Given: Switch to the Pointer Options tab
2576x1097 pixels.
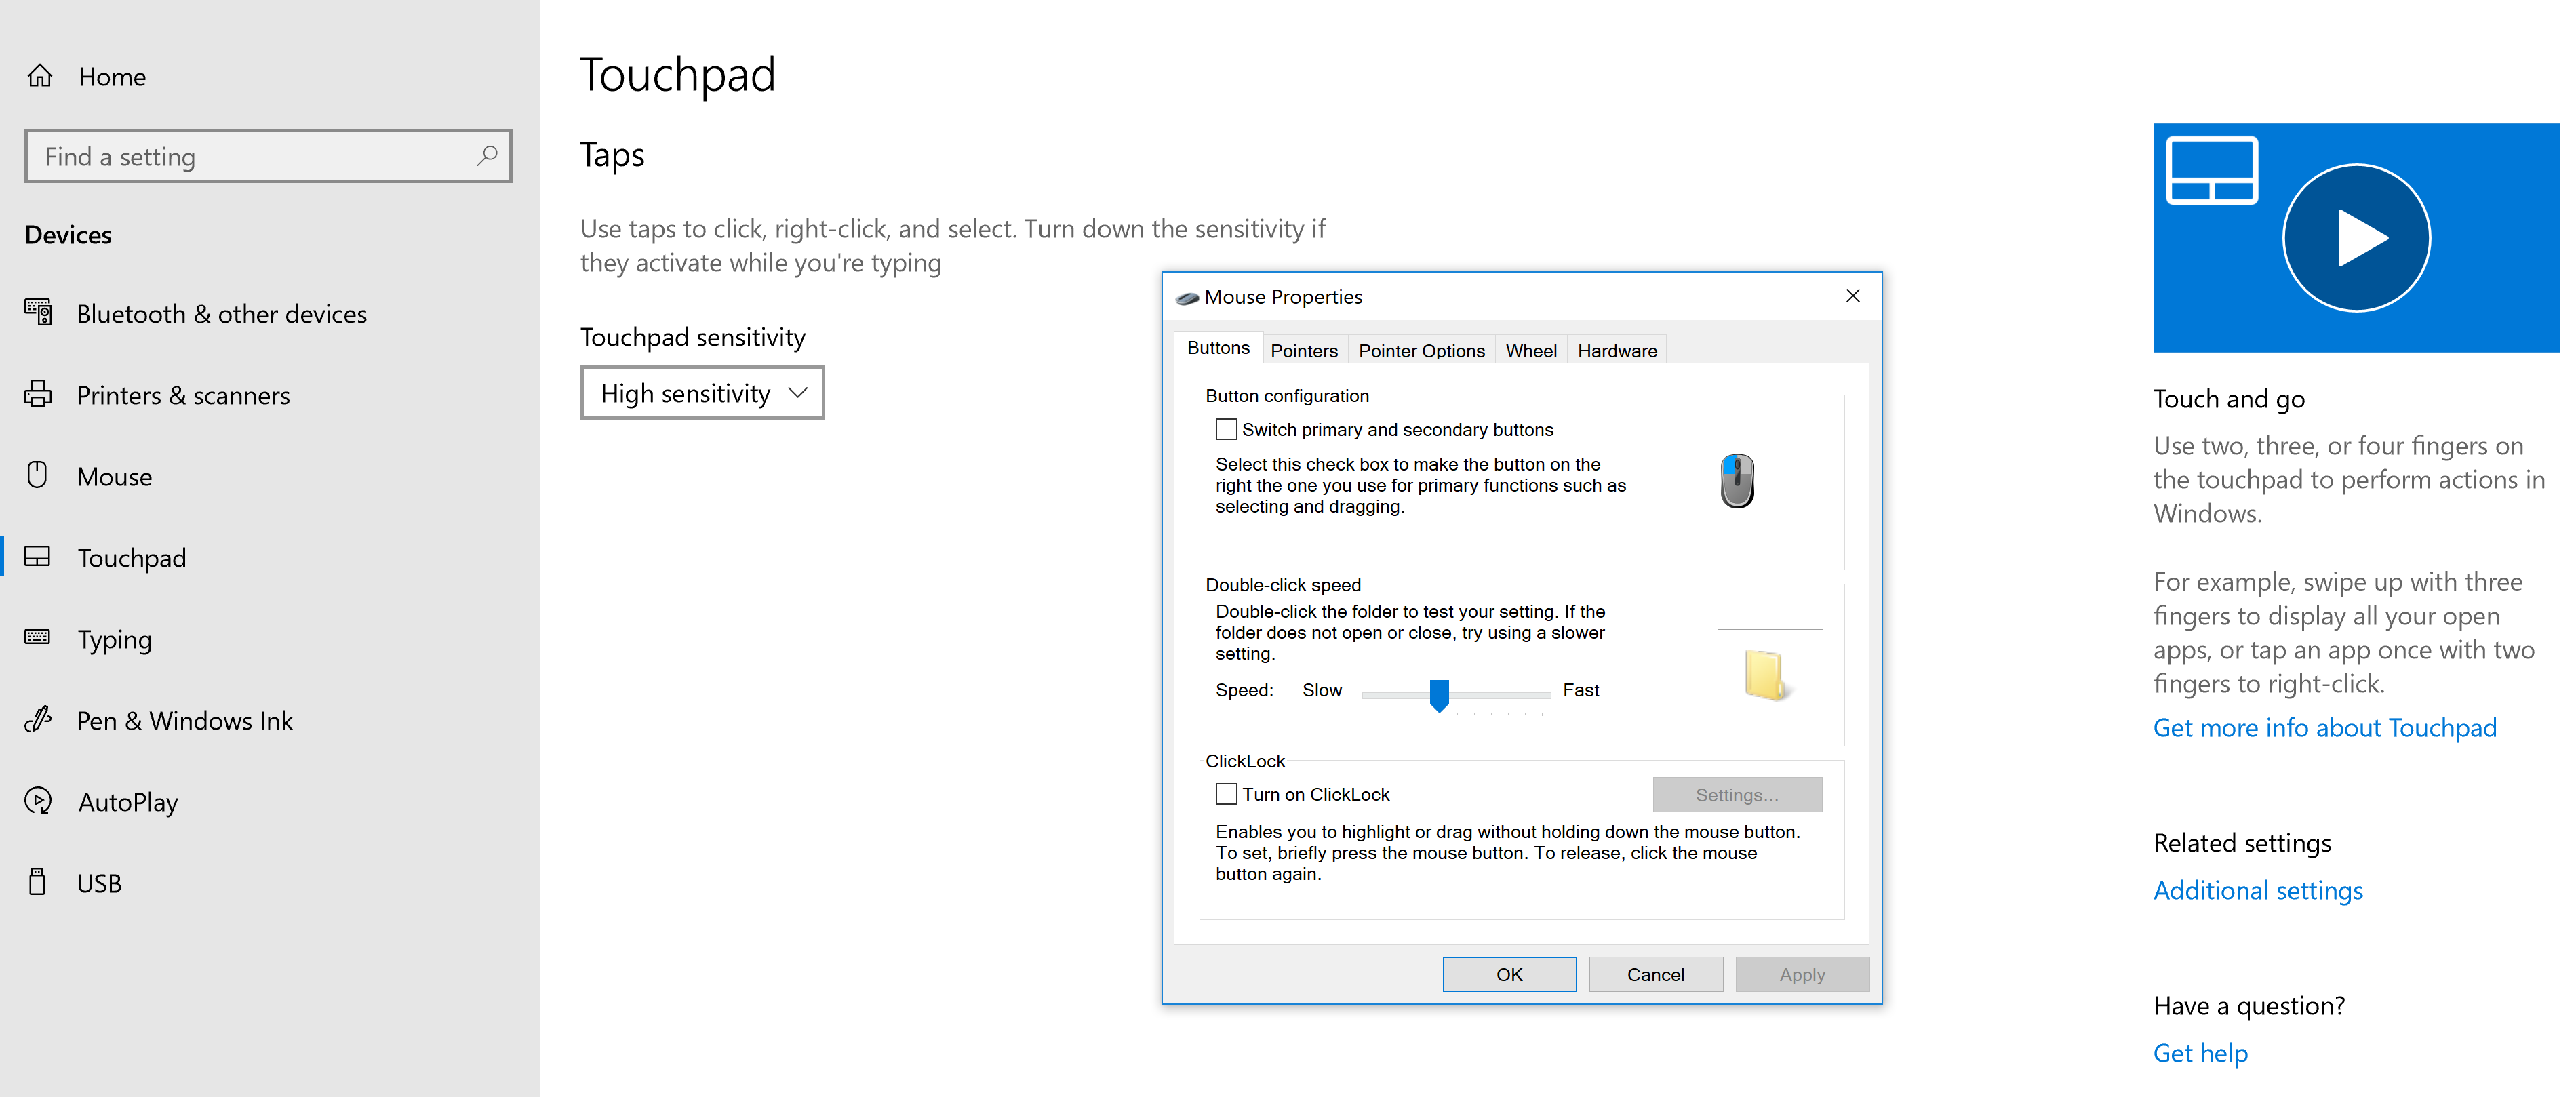Looking at the screenshot, I should [x=1421, y=351].
